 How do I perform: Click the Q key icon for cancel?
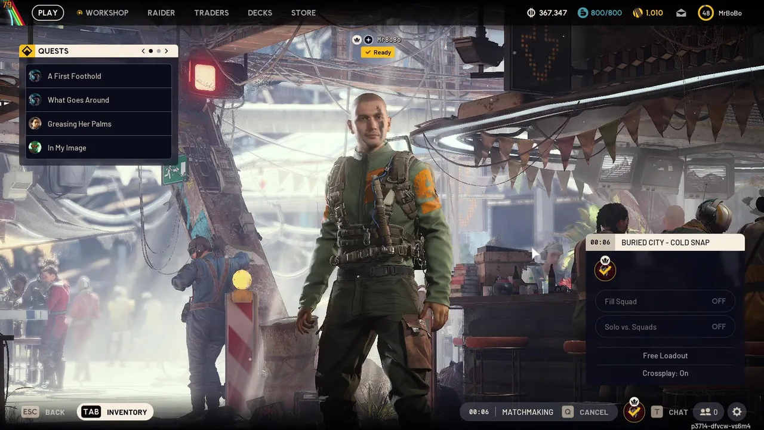point(568,412)
